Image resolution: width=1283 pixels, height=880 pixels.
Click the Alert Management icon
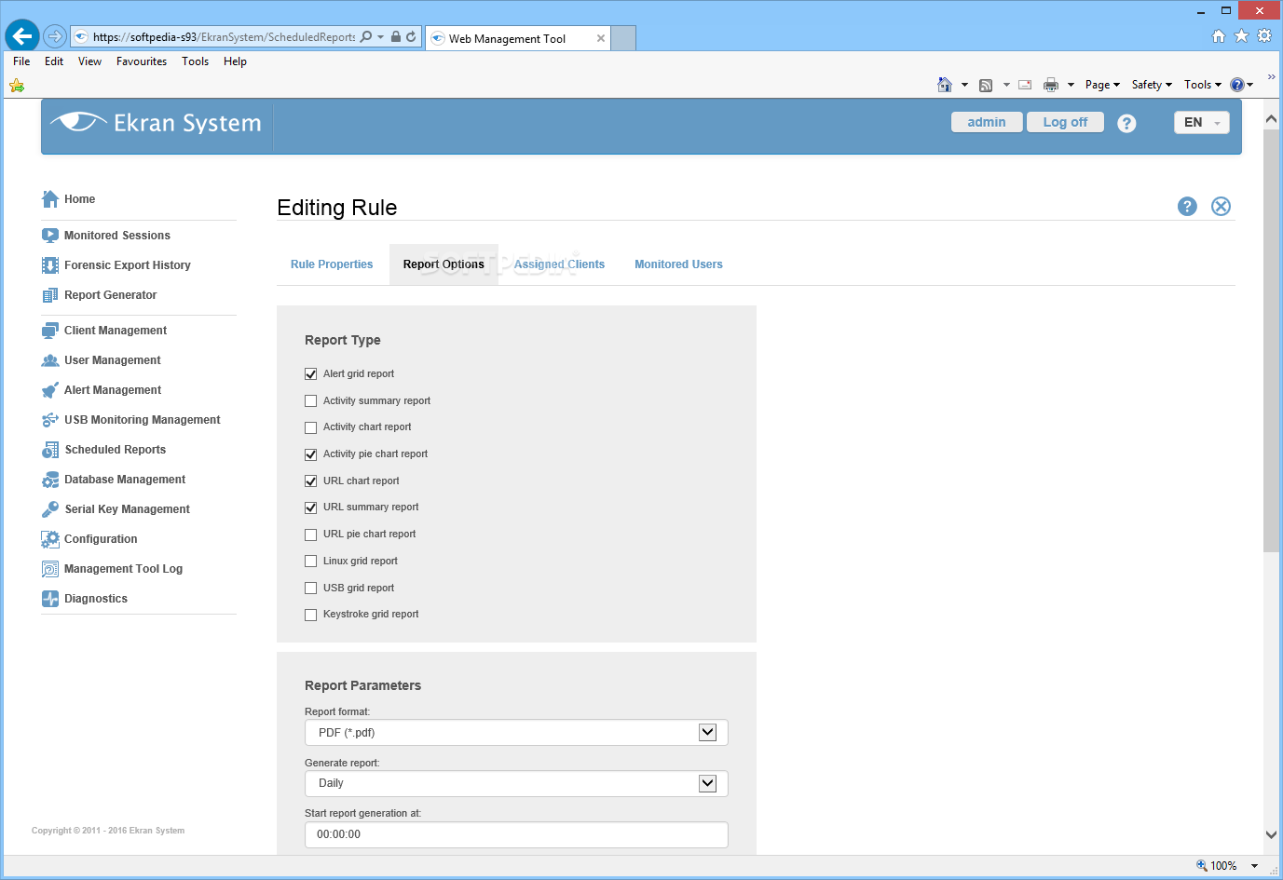coord(50,390)
